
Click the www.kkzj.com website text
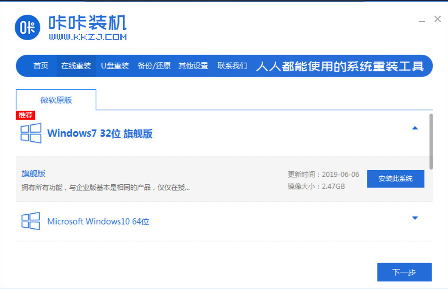pos(88,37)
